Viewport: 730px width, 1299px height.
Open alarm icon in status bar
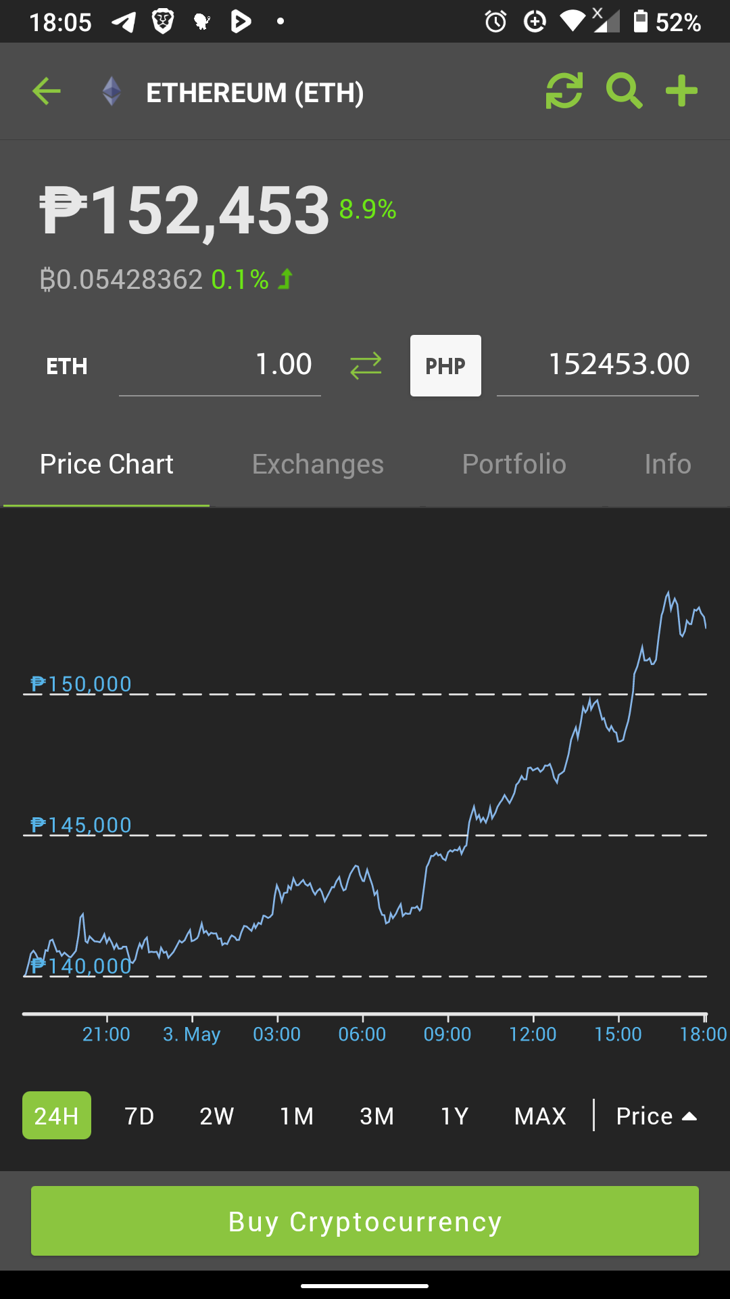[495, 22]
